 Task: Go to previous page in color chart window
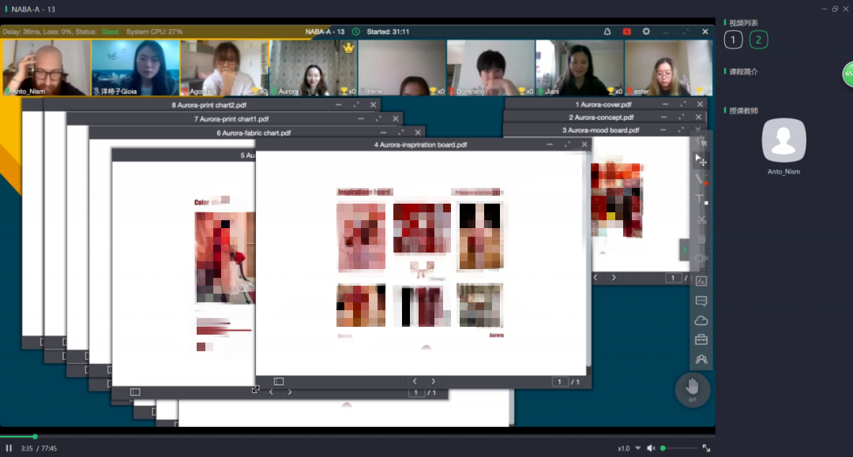(x=271, y=391)
